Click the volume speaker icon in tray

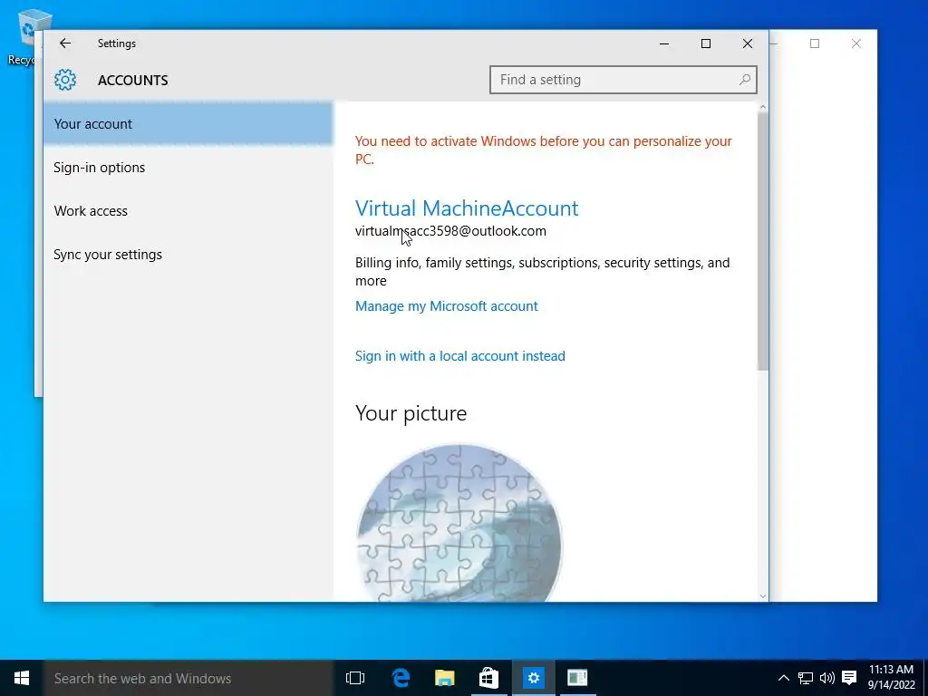click(x=826, y=678)
